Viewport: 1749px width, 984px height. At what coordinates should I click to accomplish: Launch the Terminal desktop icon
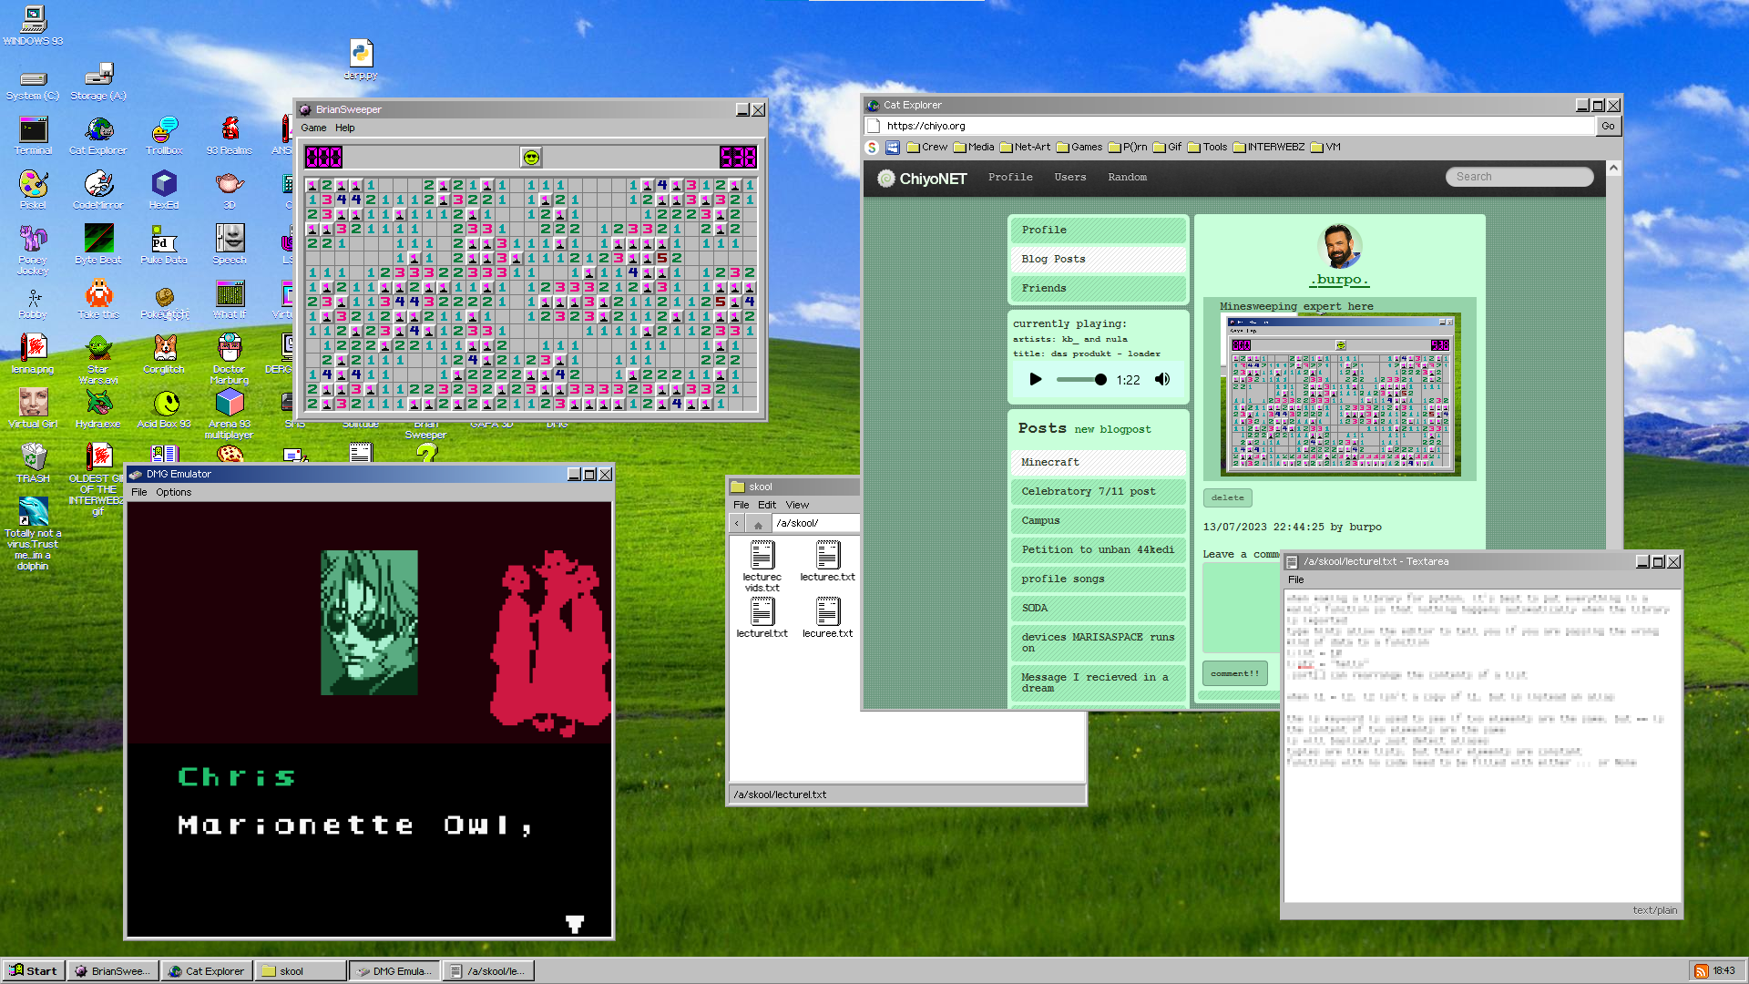pos(33,137)
